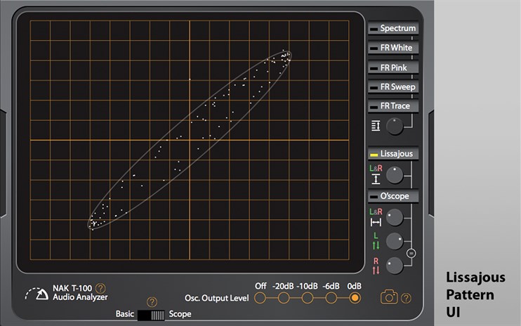Click O'scope L&R horizontal width icon
The width and height of the screenshot is (521, 326).
(376, 217)
